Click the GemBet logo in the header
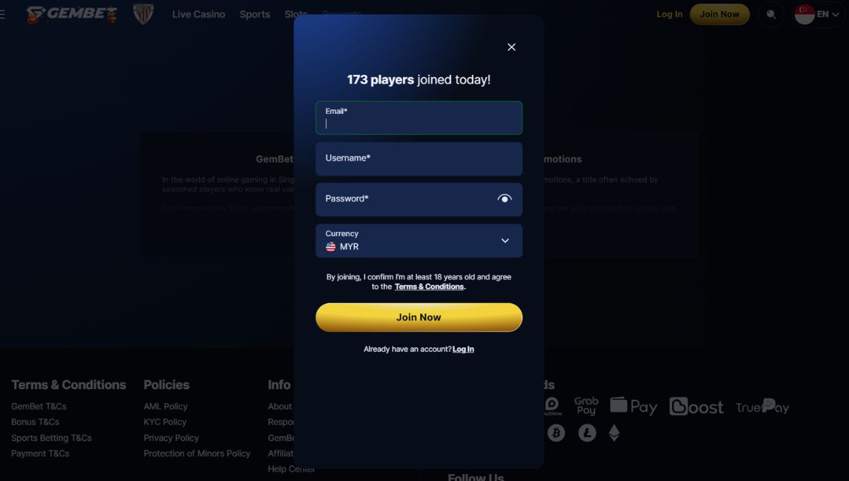 click(x=72, y=14)
